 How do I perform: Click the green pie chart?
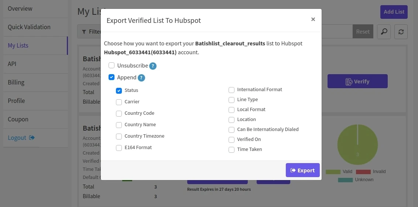[x=357, y=144]
